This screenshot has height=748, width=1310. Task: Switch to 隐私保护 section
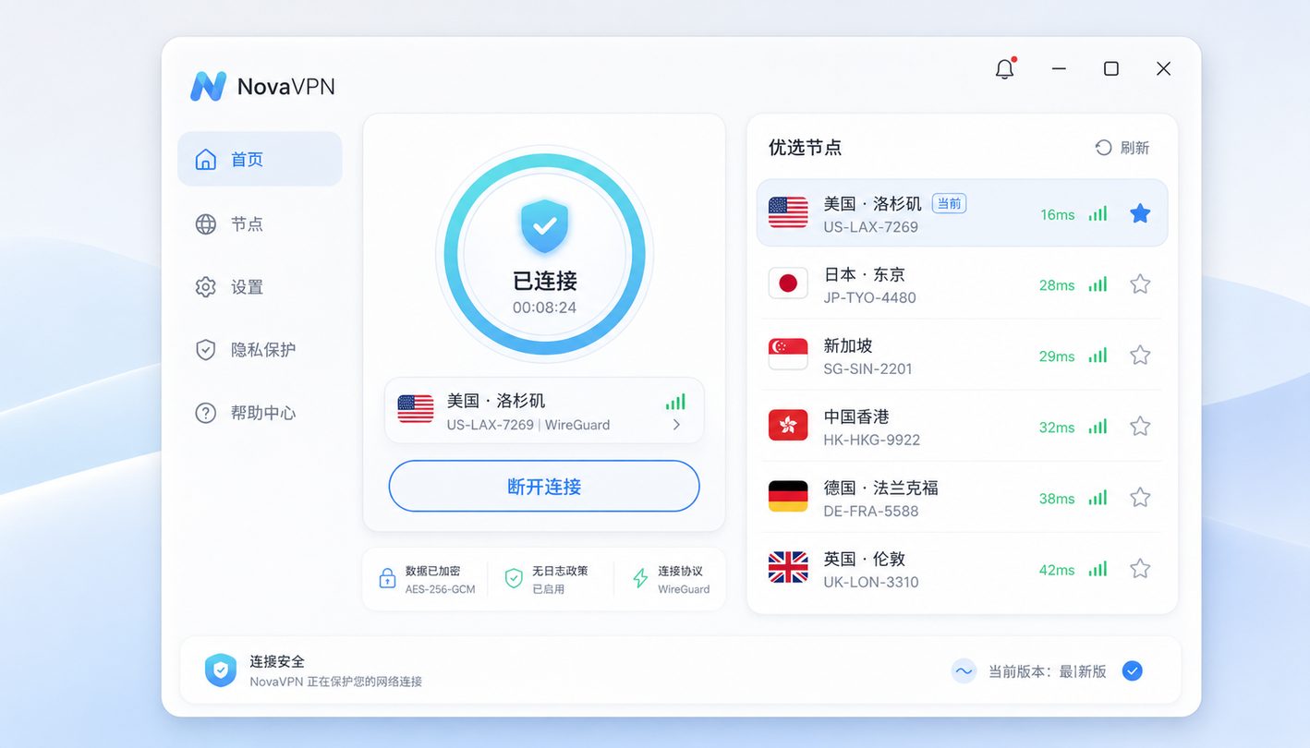click(260, 349)
